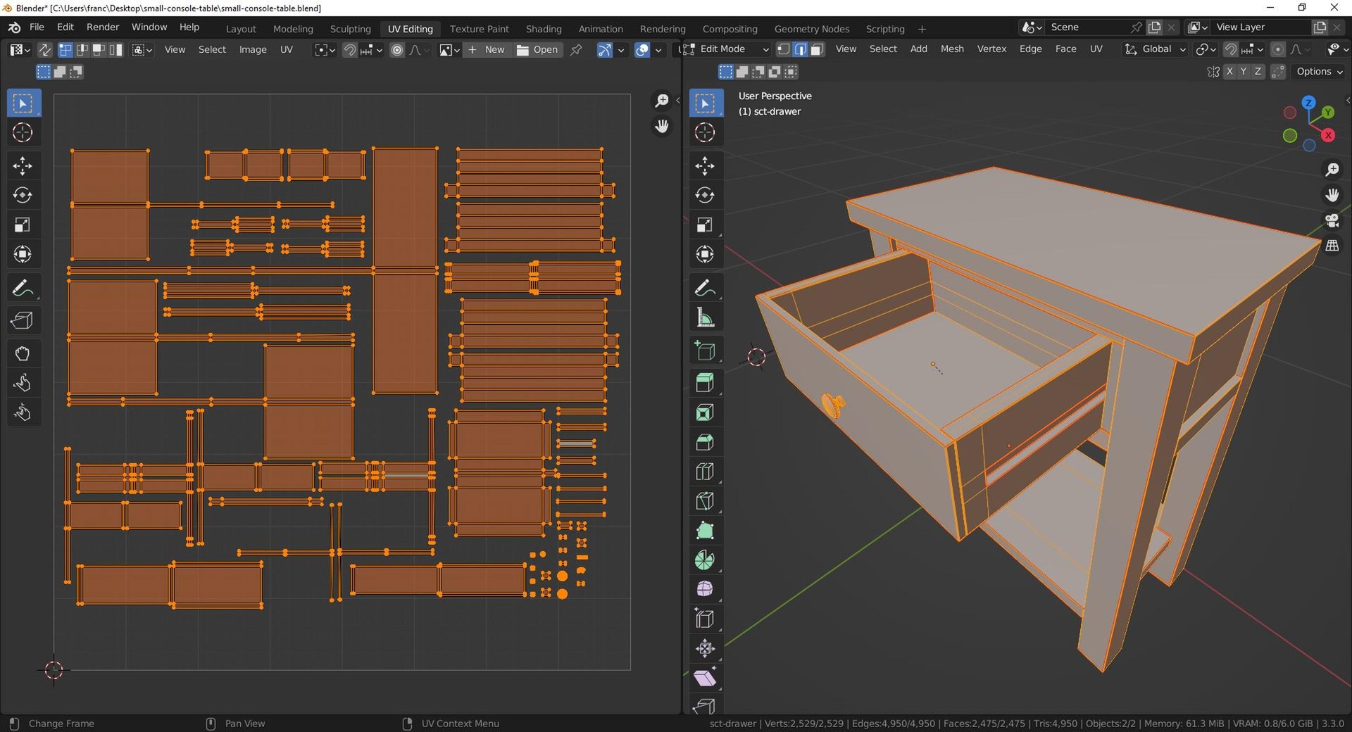Select the Rotate tool in 3D viewport

(705, 195)
